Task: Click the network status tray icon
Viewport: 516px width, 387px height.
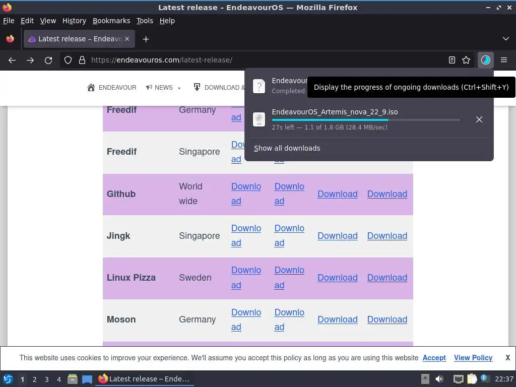Action: pyautogui.click(x=458, y=379)
